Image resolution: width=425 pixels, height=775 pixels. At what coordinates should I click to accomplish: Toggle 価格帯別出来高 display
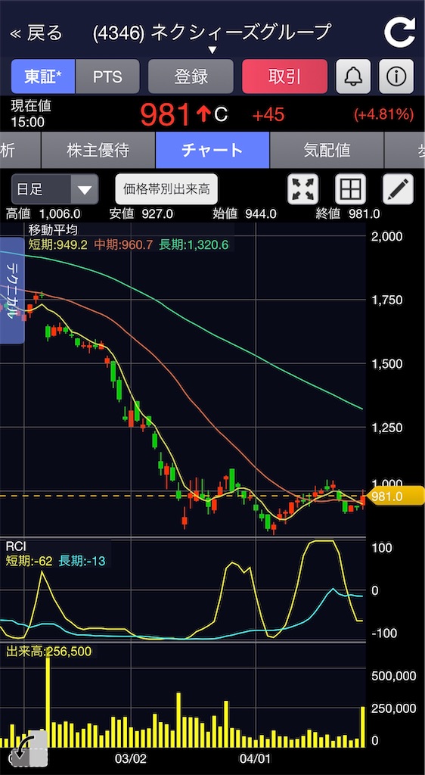point(166,188)
